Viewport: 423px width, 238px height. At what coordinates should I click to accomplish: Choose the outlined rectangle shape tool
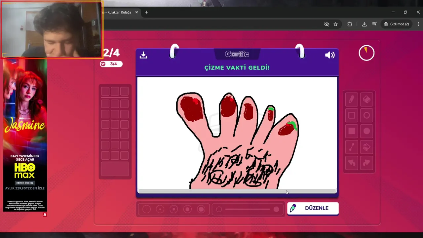tap(352, 115)
